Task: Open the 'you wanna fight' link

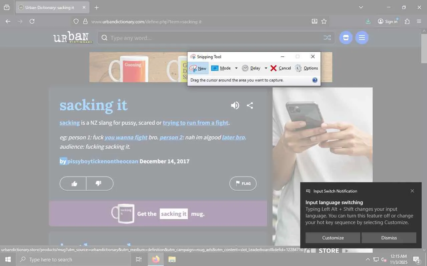Action: [x=126, y=137]
